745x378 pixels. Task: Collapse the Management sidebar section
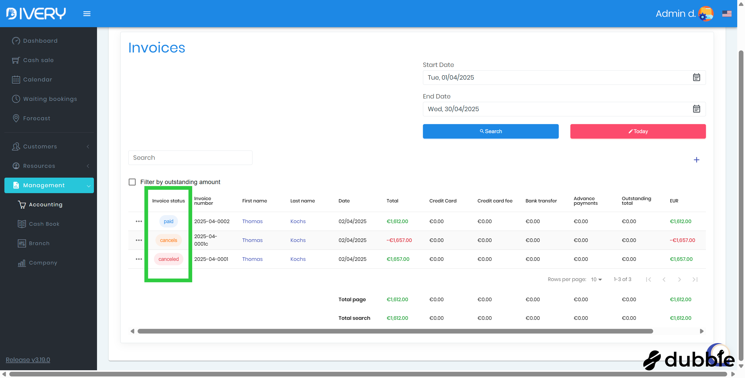(49, 185)
